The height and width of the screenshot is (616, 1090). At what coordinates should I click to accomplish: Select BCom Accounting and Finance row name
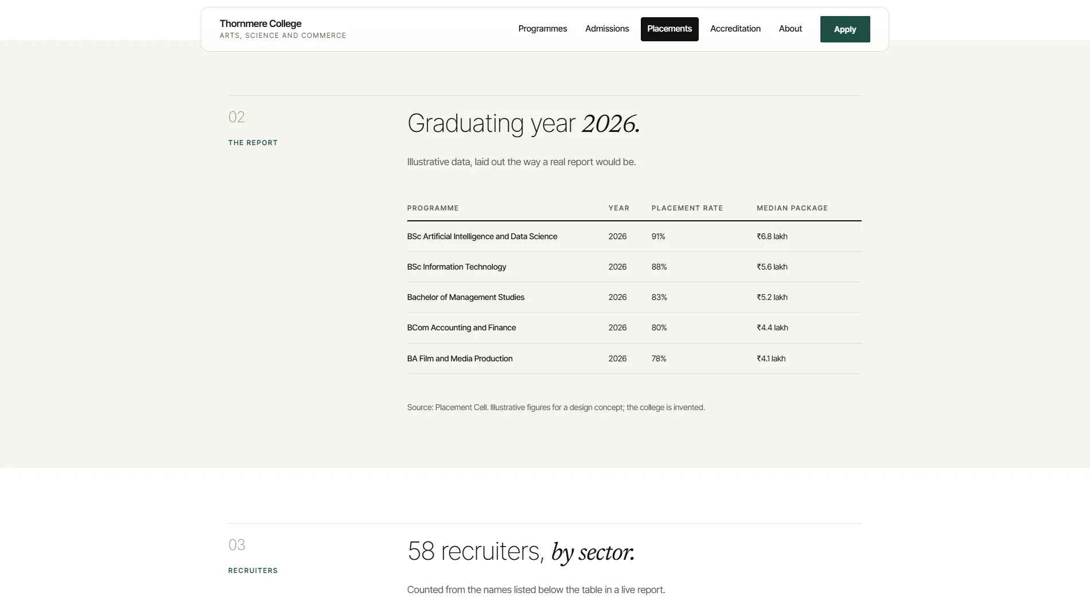461,328
